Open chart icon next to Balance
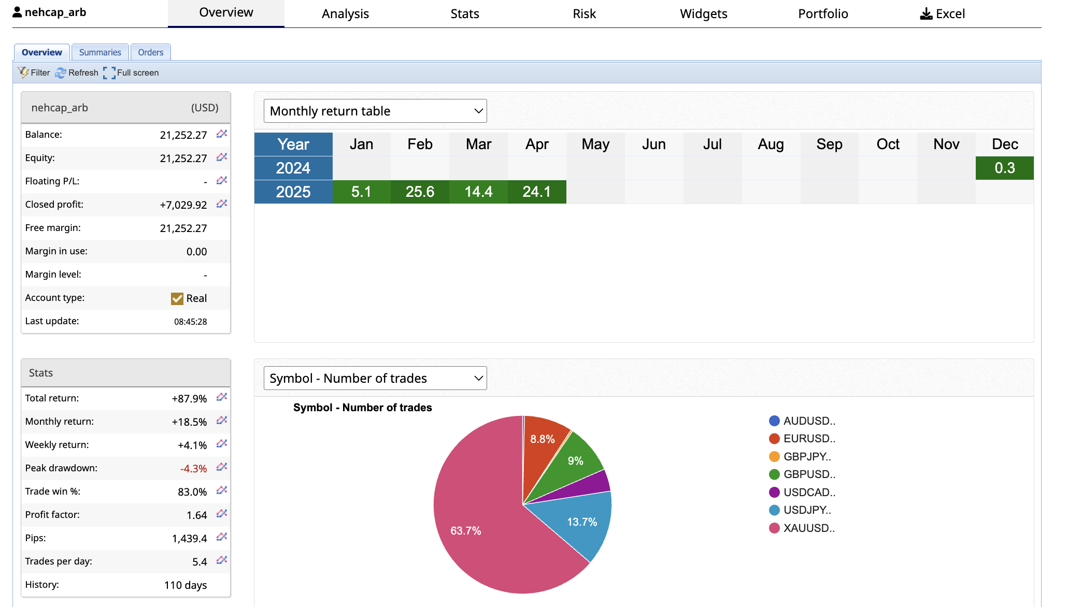Viewport: 1082px width, 607px height. point(222,134)
